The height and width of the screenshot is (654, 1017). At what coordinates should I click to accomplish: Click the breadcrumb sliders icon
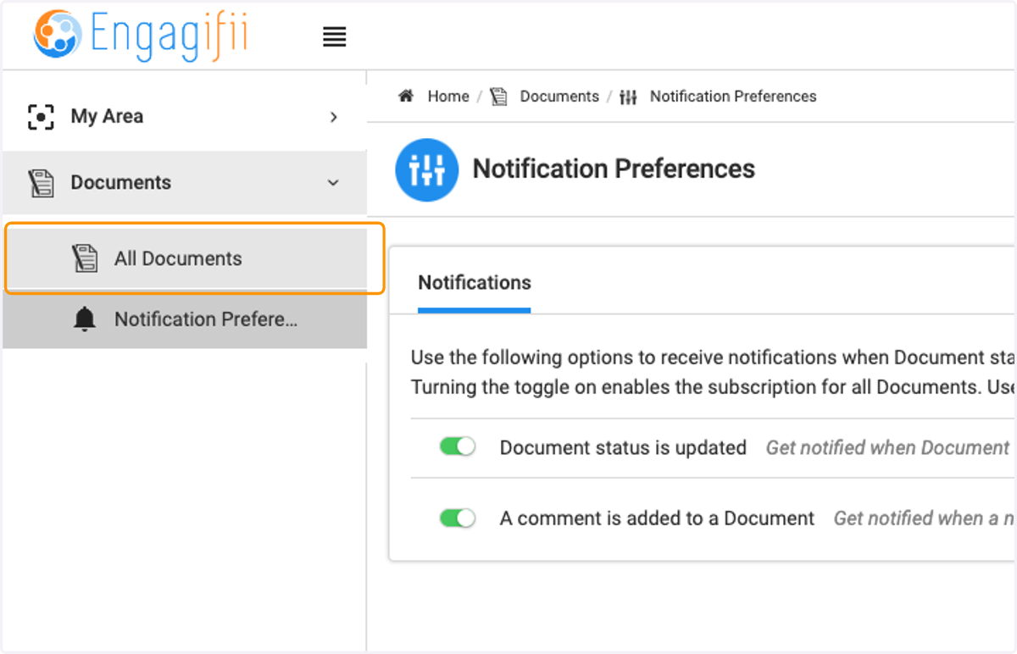tap(628, 97)
